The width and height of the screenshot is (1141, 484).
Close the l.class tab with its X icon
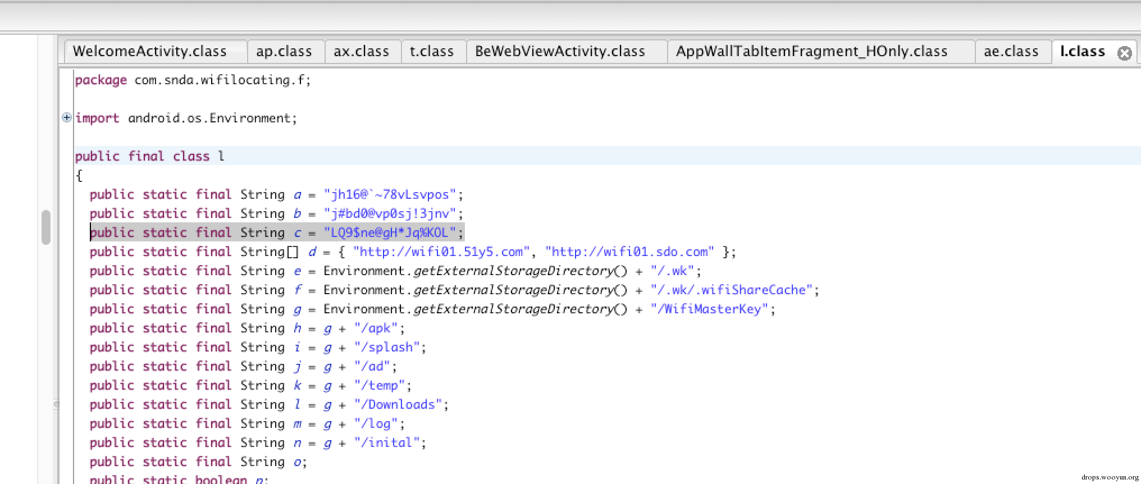pyautogui.click(x=1125, y=53)
